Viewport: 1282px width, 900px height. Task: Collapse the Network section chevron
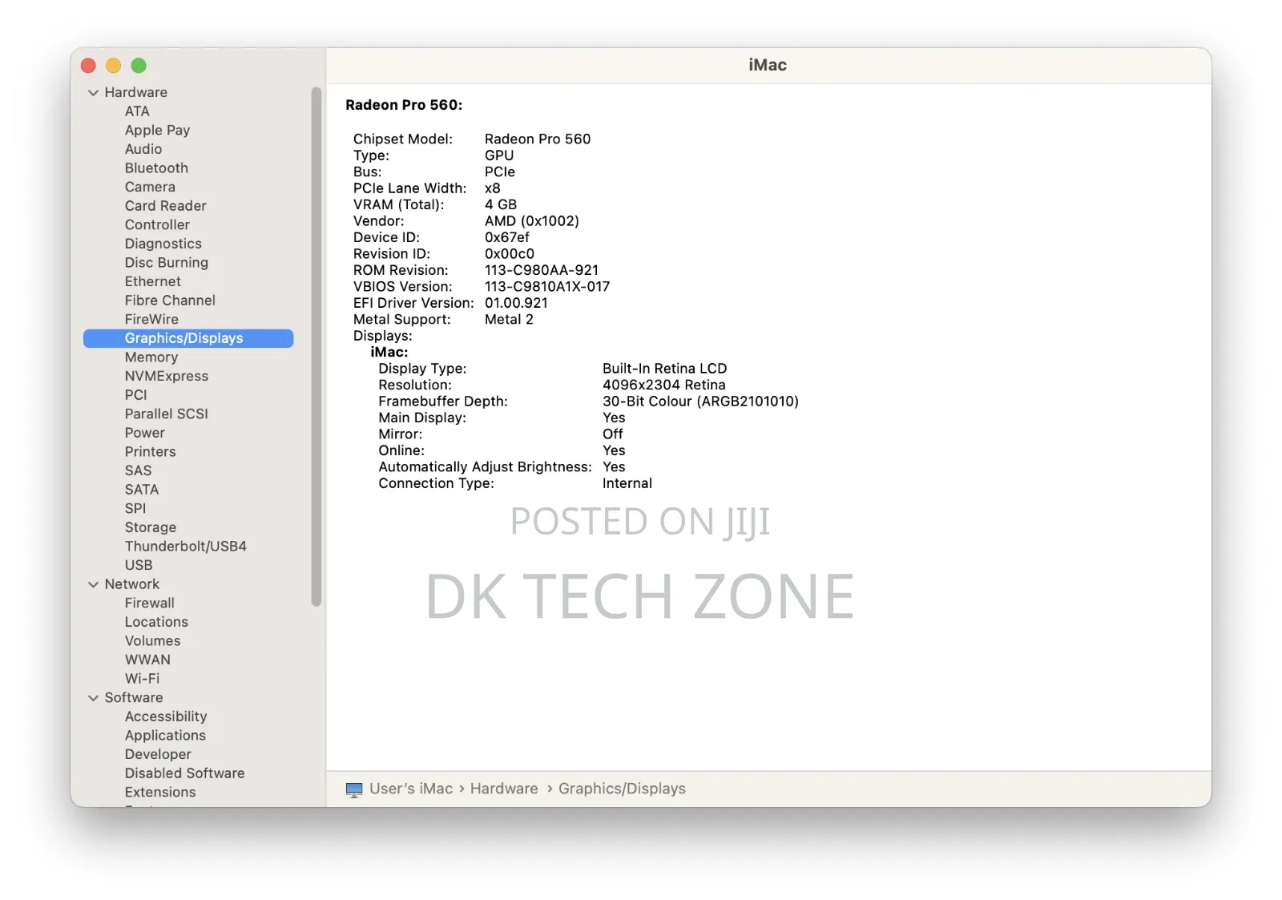tap(93, 584)
